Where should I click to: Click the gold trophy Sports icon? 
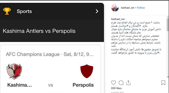point(7,11)
